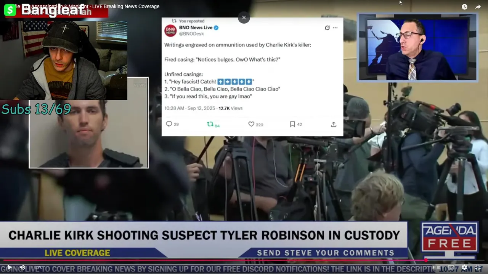Click the 'O Bella Ciao' line in the tweet

tap(222, 89)
